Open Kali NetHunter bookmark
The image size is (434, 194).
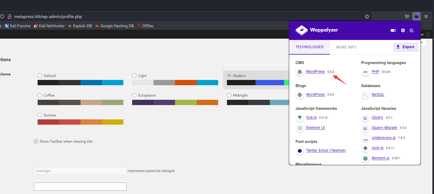(49, 26)
